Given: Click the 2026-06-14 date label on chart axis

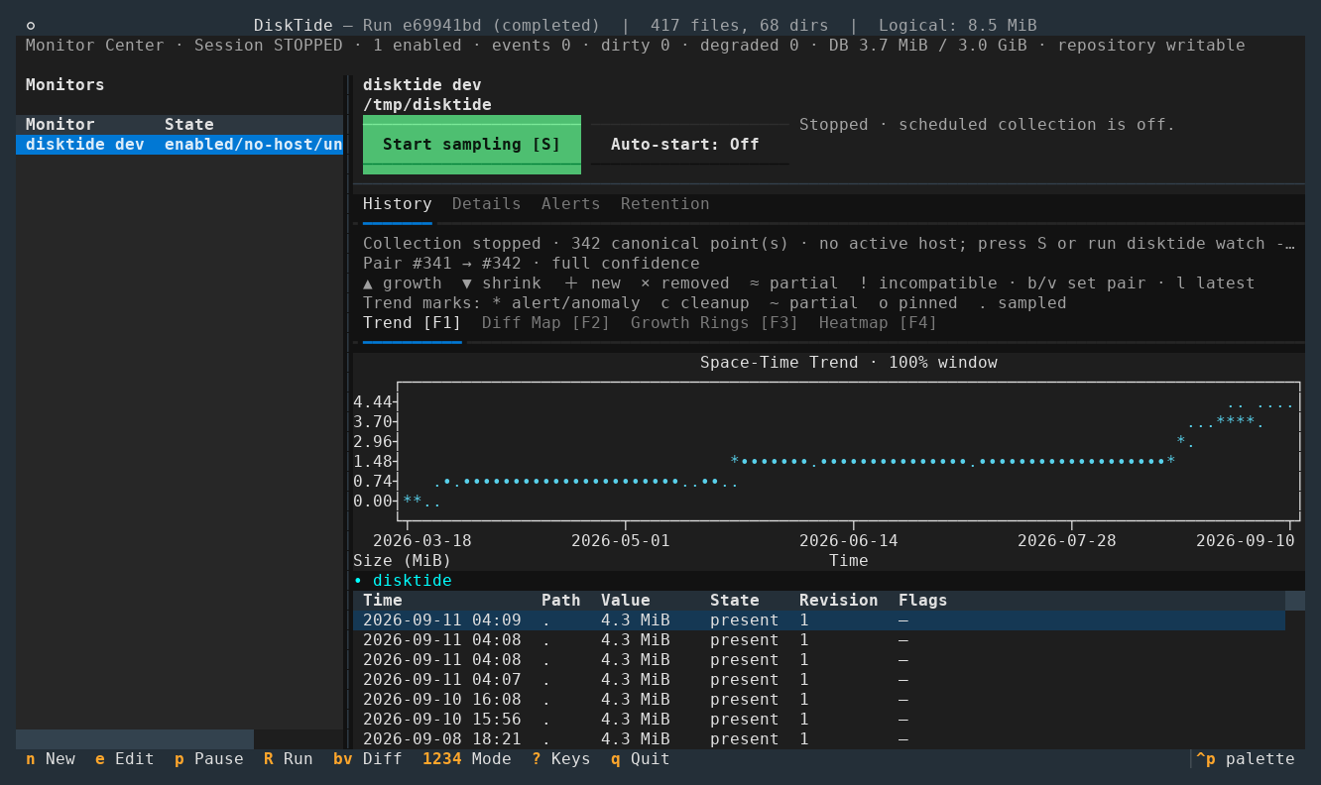Looking at the screenshot, I should click(x=849, y=541).
